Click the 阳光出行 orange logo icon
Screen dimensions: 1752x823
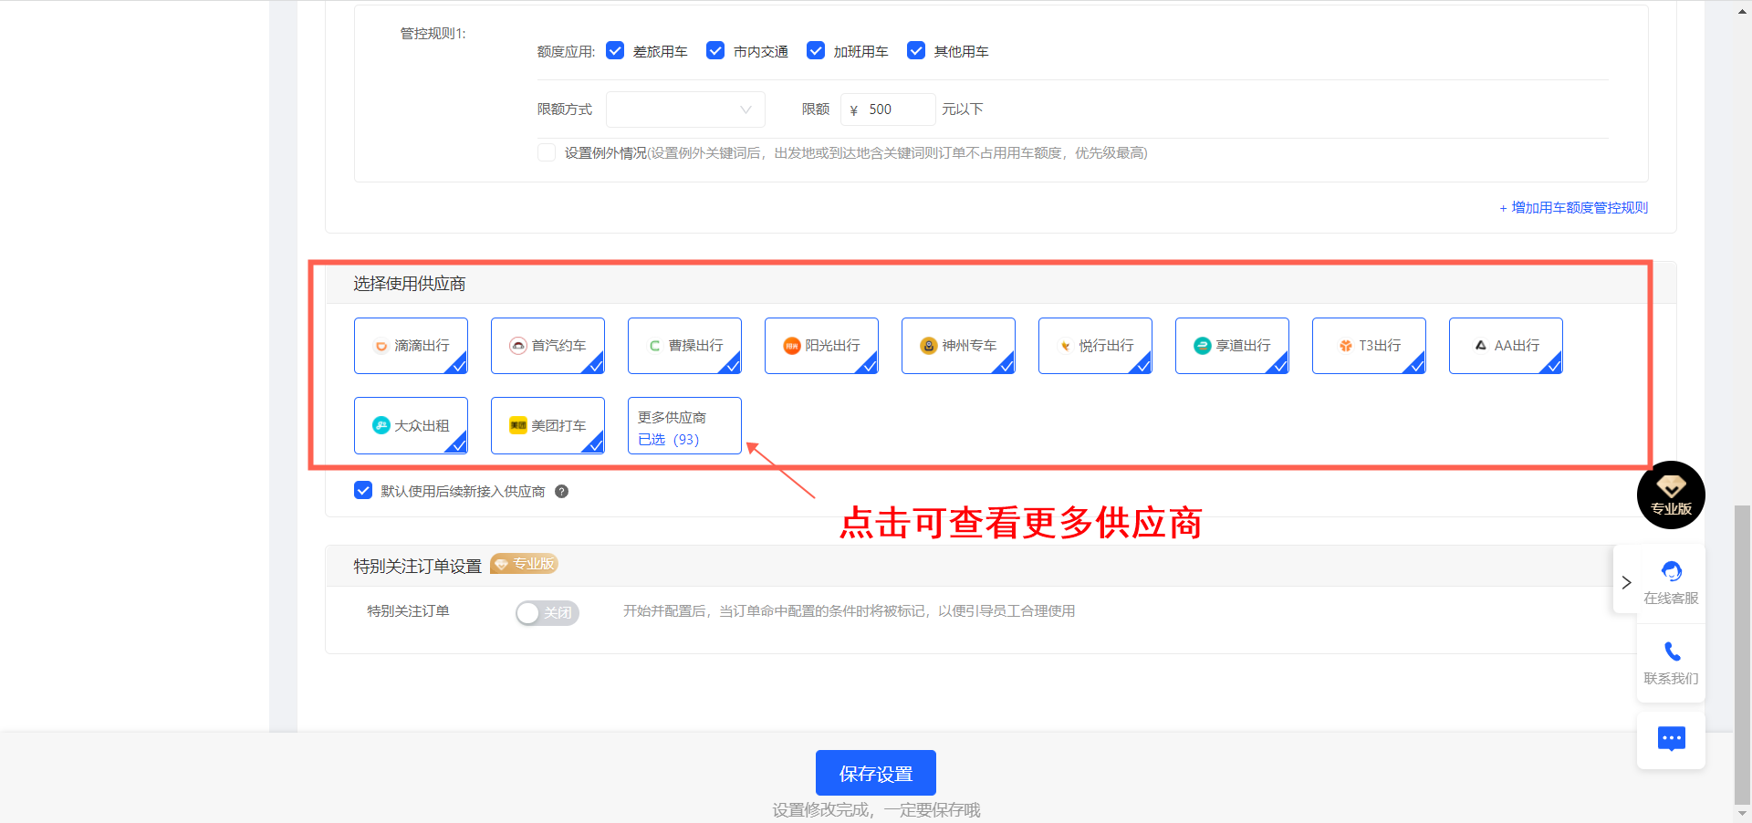(x=792, y=346)
